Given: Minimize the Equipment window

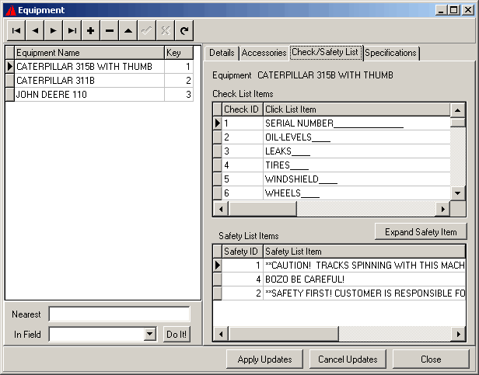Looking at the screenshot, I should (441, 10).
